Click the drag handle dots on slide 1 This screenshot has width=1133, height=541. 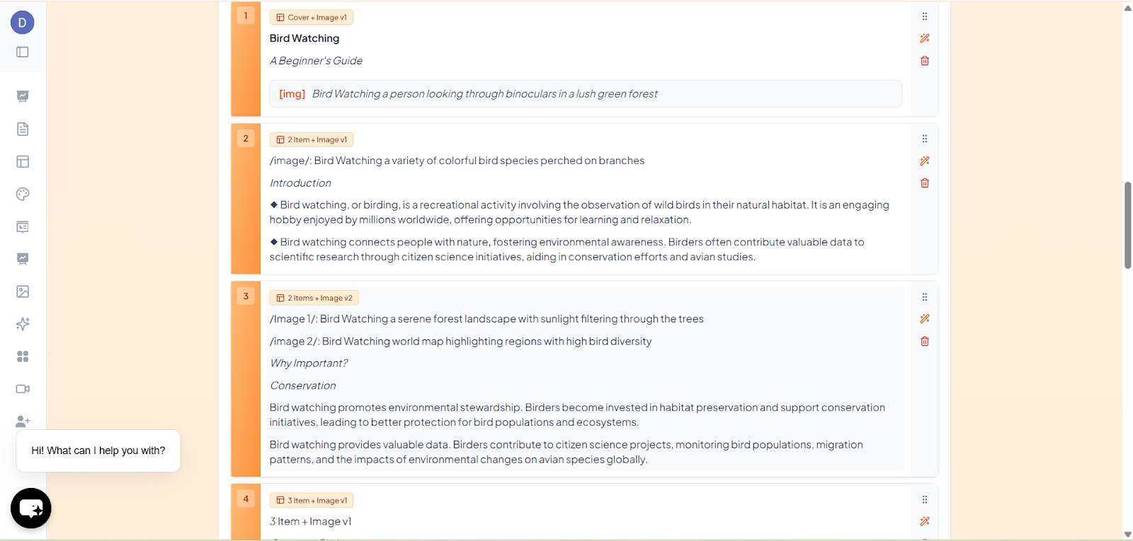[x=925, y=16]
